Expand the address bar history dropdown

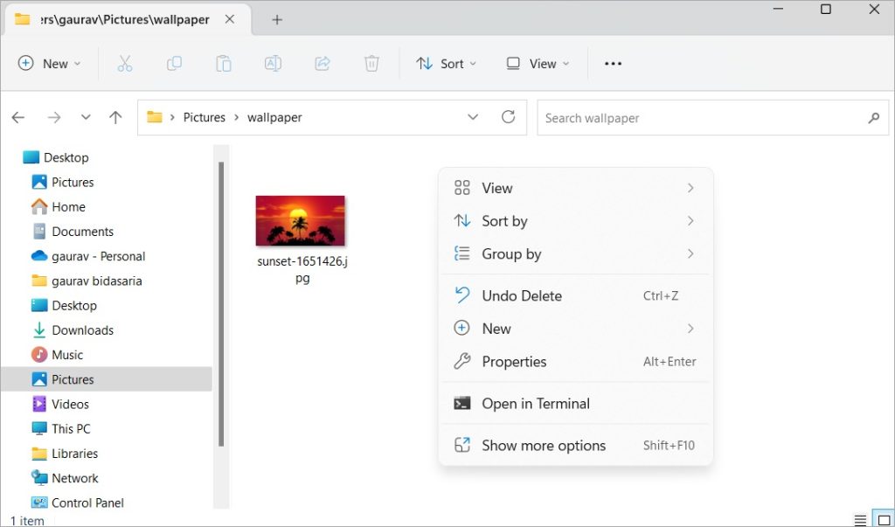[x=473, y=117]
